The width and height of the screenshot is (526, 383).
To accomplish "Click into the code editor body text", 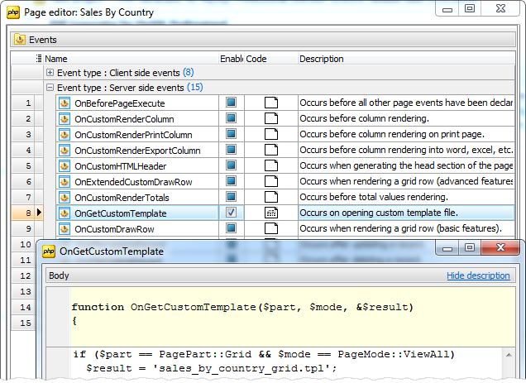I will (248, 361).
